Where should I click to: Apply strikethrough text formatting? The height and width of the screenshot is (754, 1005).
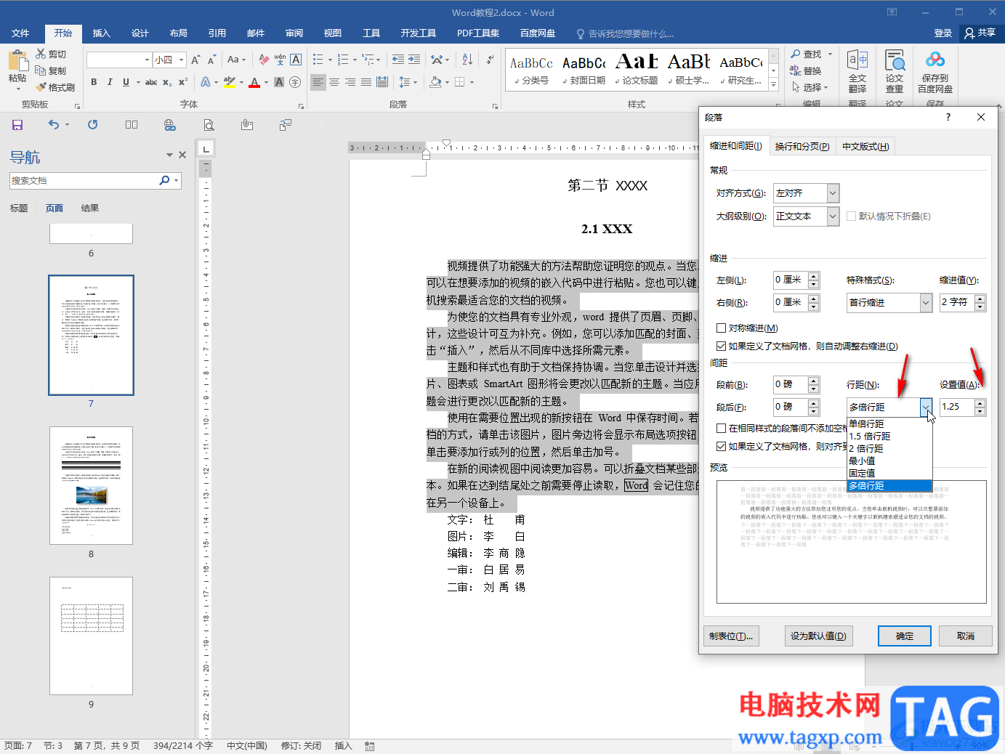click(150, 82)
